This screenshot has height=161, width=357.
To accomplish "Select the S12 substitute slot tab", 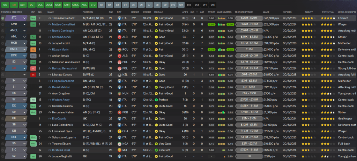I will click(x=189, y=5).
